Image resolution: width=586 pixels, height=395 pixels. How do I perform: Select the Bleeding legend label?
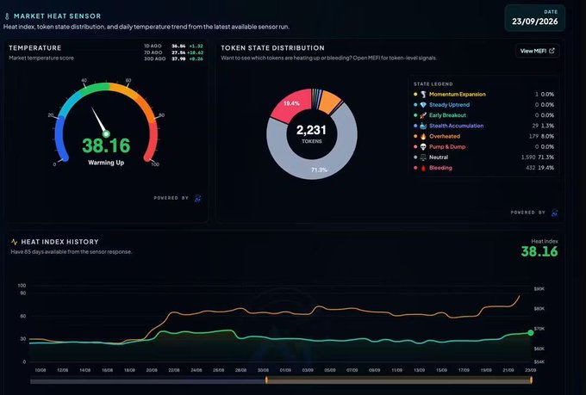(440, 168)
